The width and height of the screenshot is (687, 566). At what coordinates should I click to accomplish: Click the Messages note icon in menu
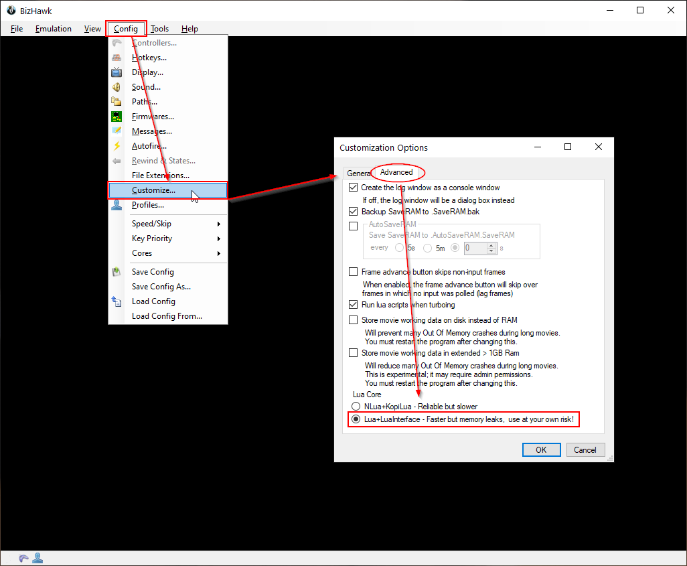point(117,131)
